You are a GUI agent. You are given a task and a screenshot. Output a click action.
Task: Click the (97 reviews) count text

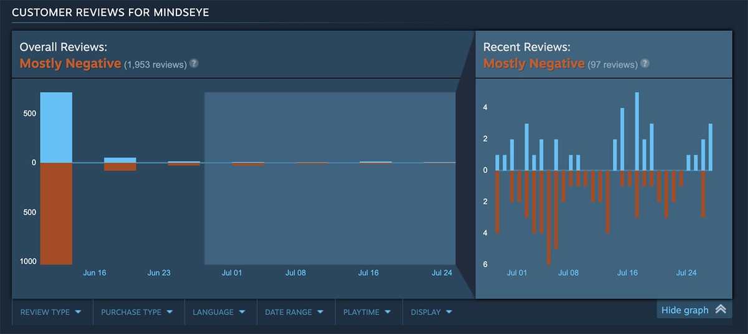click(612, 64)
